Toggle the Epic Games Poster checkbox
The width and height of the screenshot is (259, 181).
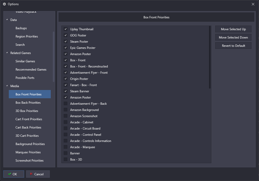tap(66, 48)
